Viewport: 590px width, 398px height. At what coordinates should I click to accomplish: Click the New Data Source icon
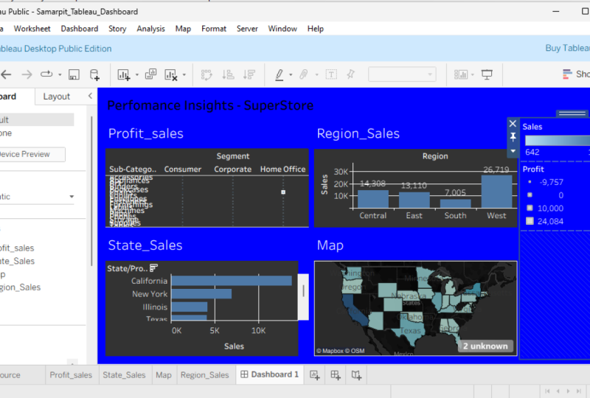click(94, 74)
